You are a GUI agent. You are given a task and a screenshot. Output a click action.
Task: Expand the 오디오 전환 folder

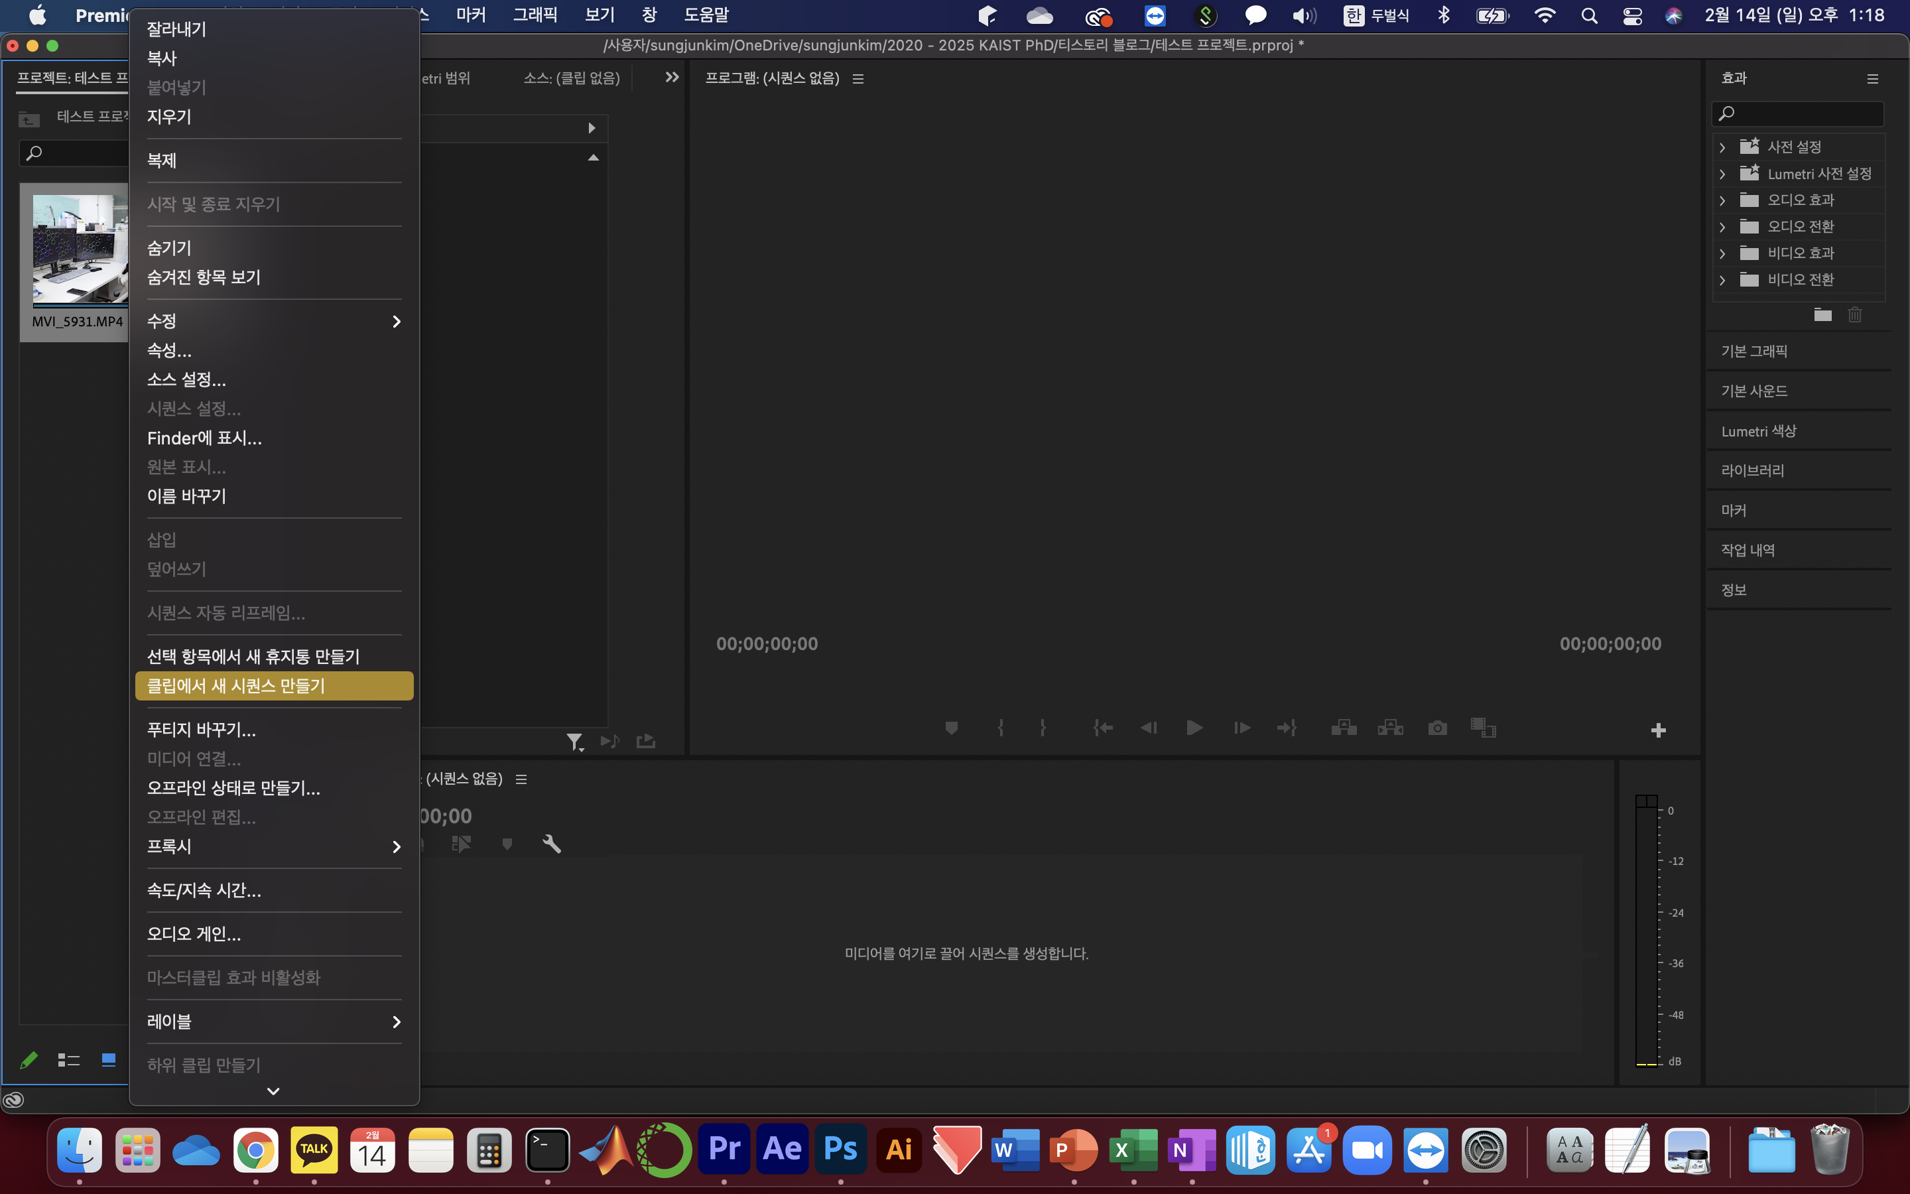pos(1723,228)
